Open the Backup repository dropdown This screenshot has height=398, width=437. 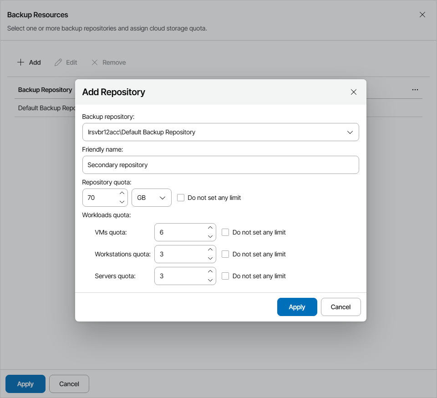click(x=350, y=132)
